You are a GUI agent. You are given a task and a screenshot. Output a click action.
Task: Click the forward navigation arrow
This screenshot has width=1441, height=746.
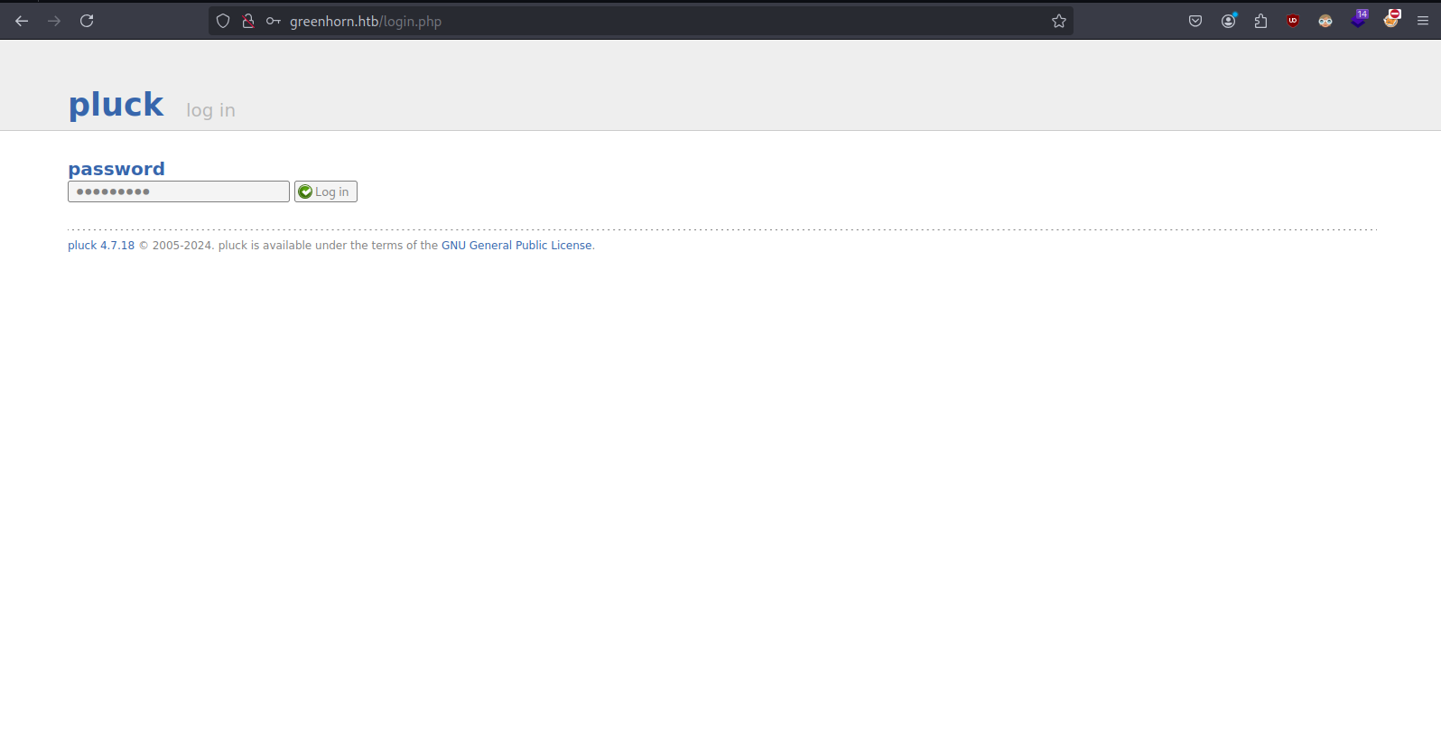54,21
